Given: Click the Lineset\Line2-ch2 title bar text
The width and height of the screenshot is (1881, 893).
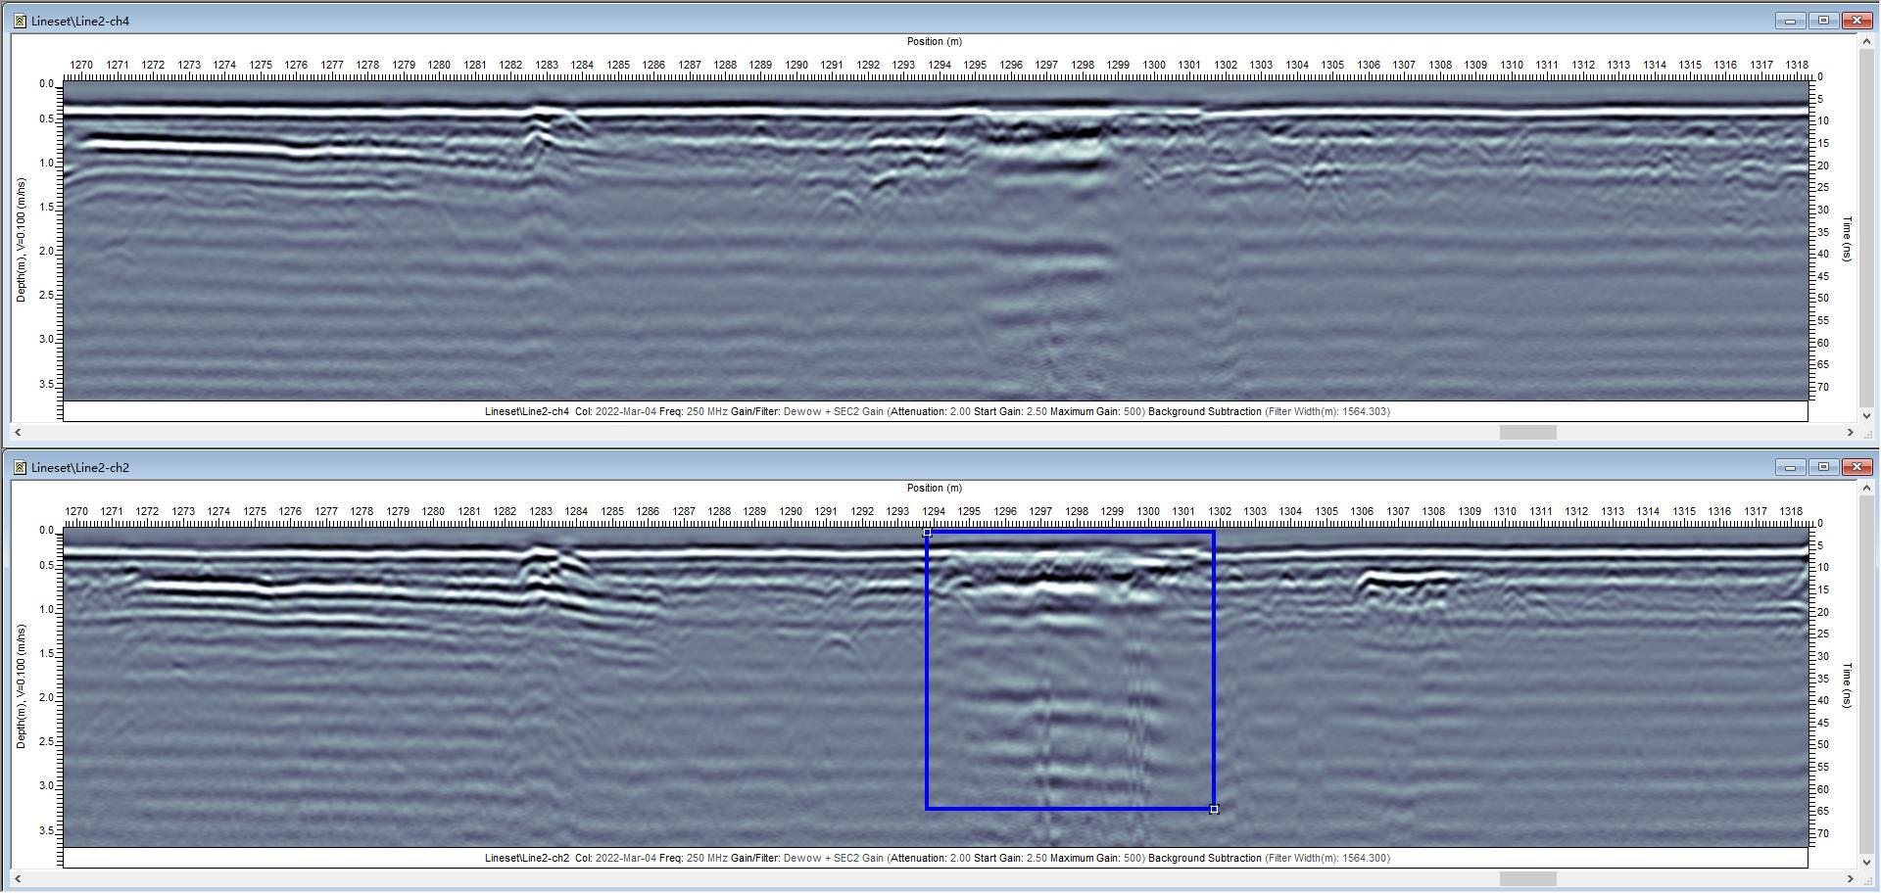Looking at the screenshot, I should (x=80, y=467).
